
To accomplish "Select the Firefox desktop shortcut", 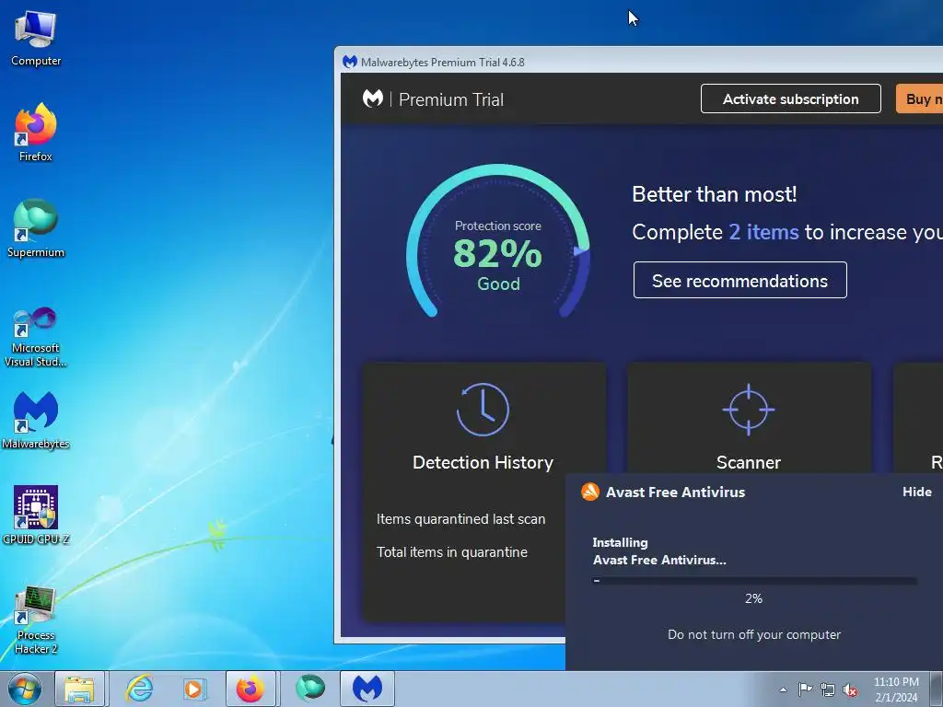I will coord(36,133).
